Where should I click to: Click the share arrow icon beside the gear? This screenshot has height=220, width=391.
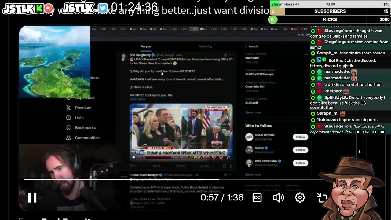(x=321, y=198)
